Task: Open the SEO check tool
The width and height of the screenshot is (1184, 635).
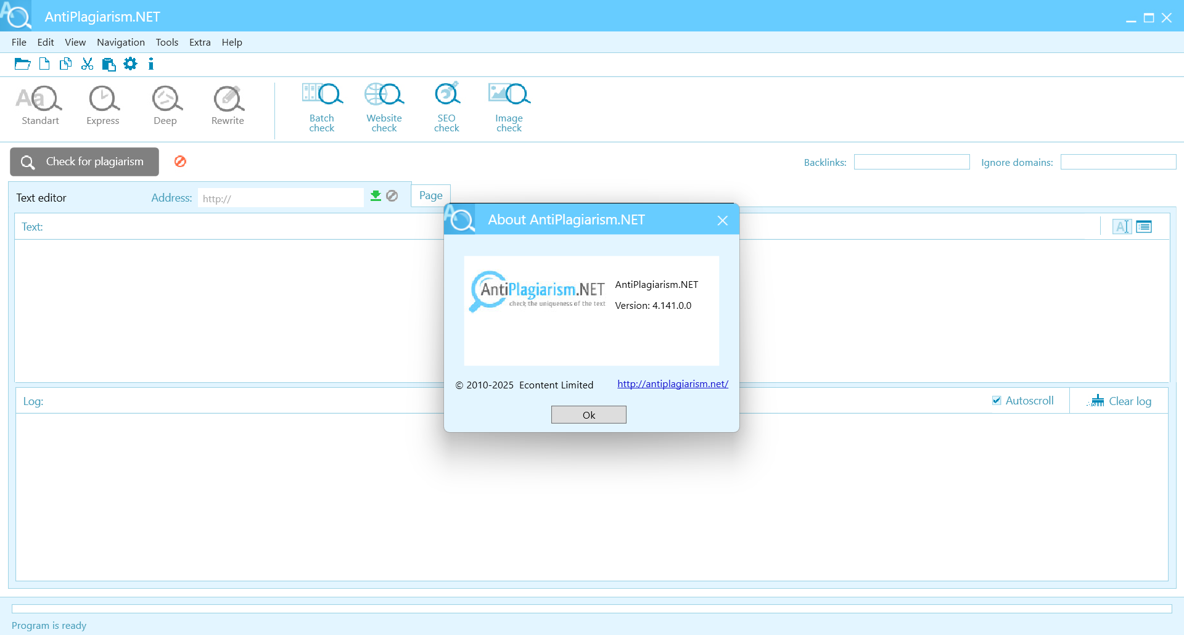Action: point(446,107)
